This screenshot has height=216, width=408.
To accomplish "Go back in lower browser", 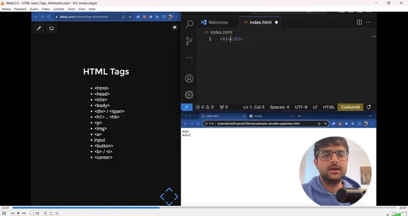I will (x=185, y=124).
